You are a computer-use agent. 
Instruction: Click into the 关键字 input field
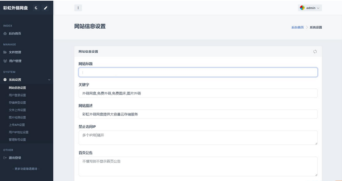click(x=198, y=93)
